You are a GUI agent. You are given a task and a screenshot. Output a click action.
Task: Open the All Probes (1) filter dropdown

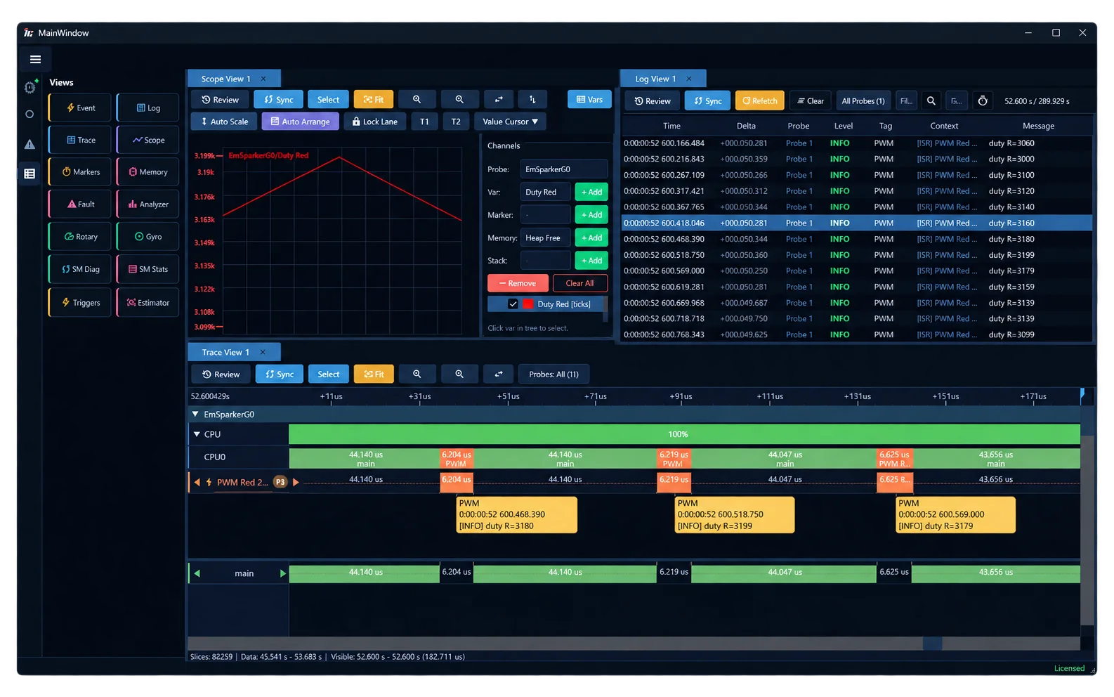pos(863,101)
